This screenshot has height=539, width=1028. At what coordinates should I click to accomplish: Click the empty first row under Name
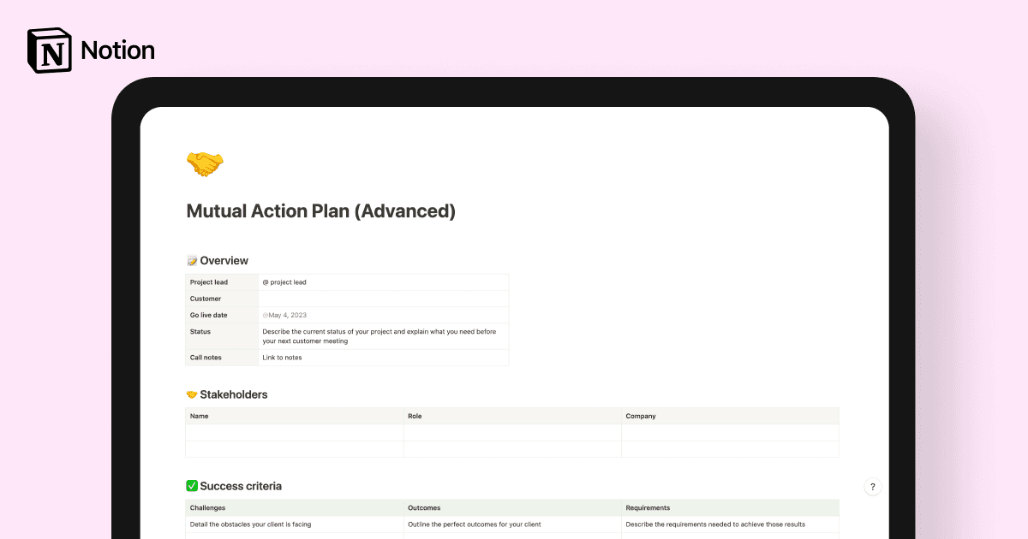pos(295,433)
